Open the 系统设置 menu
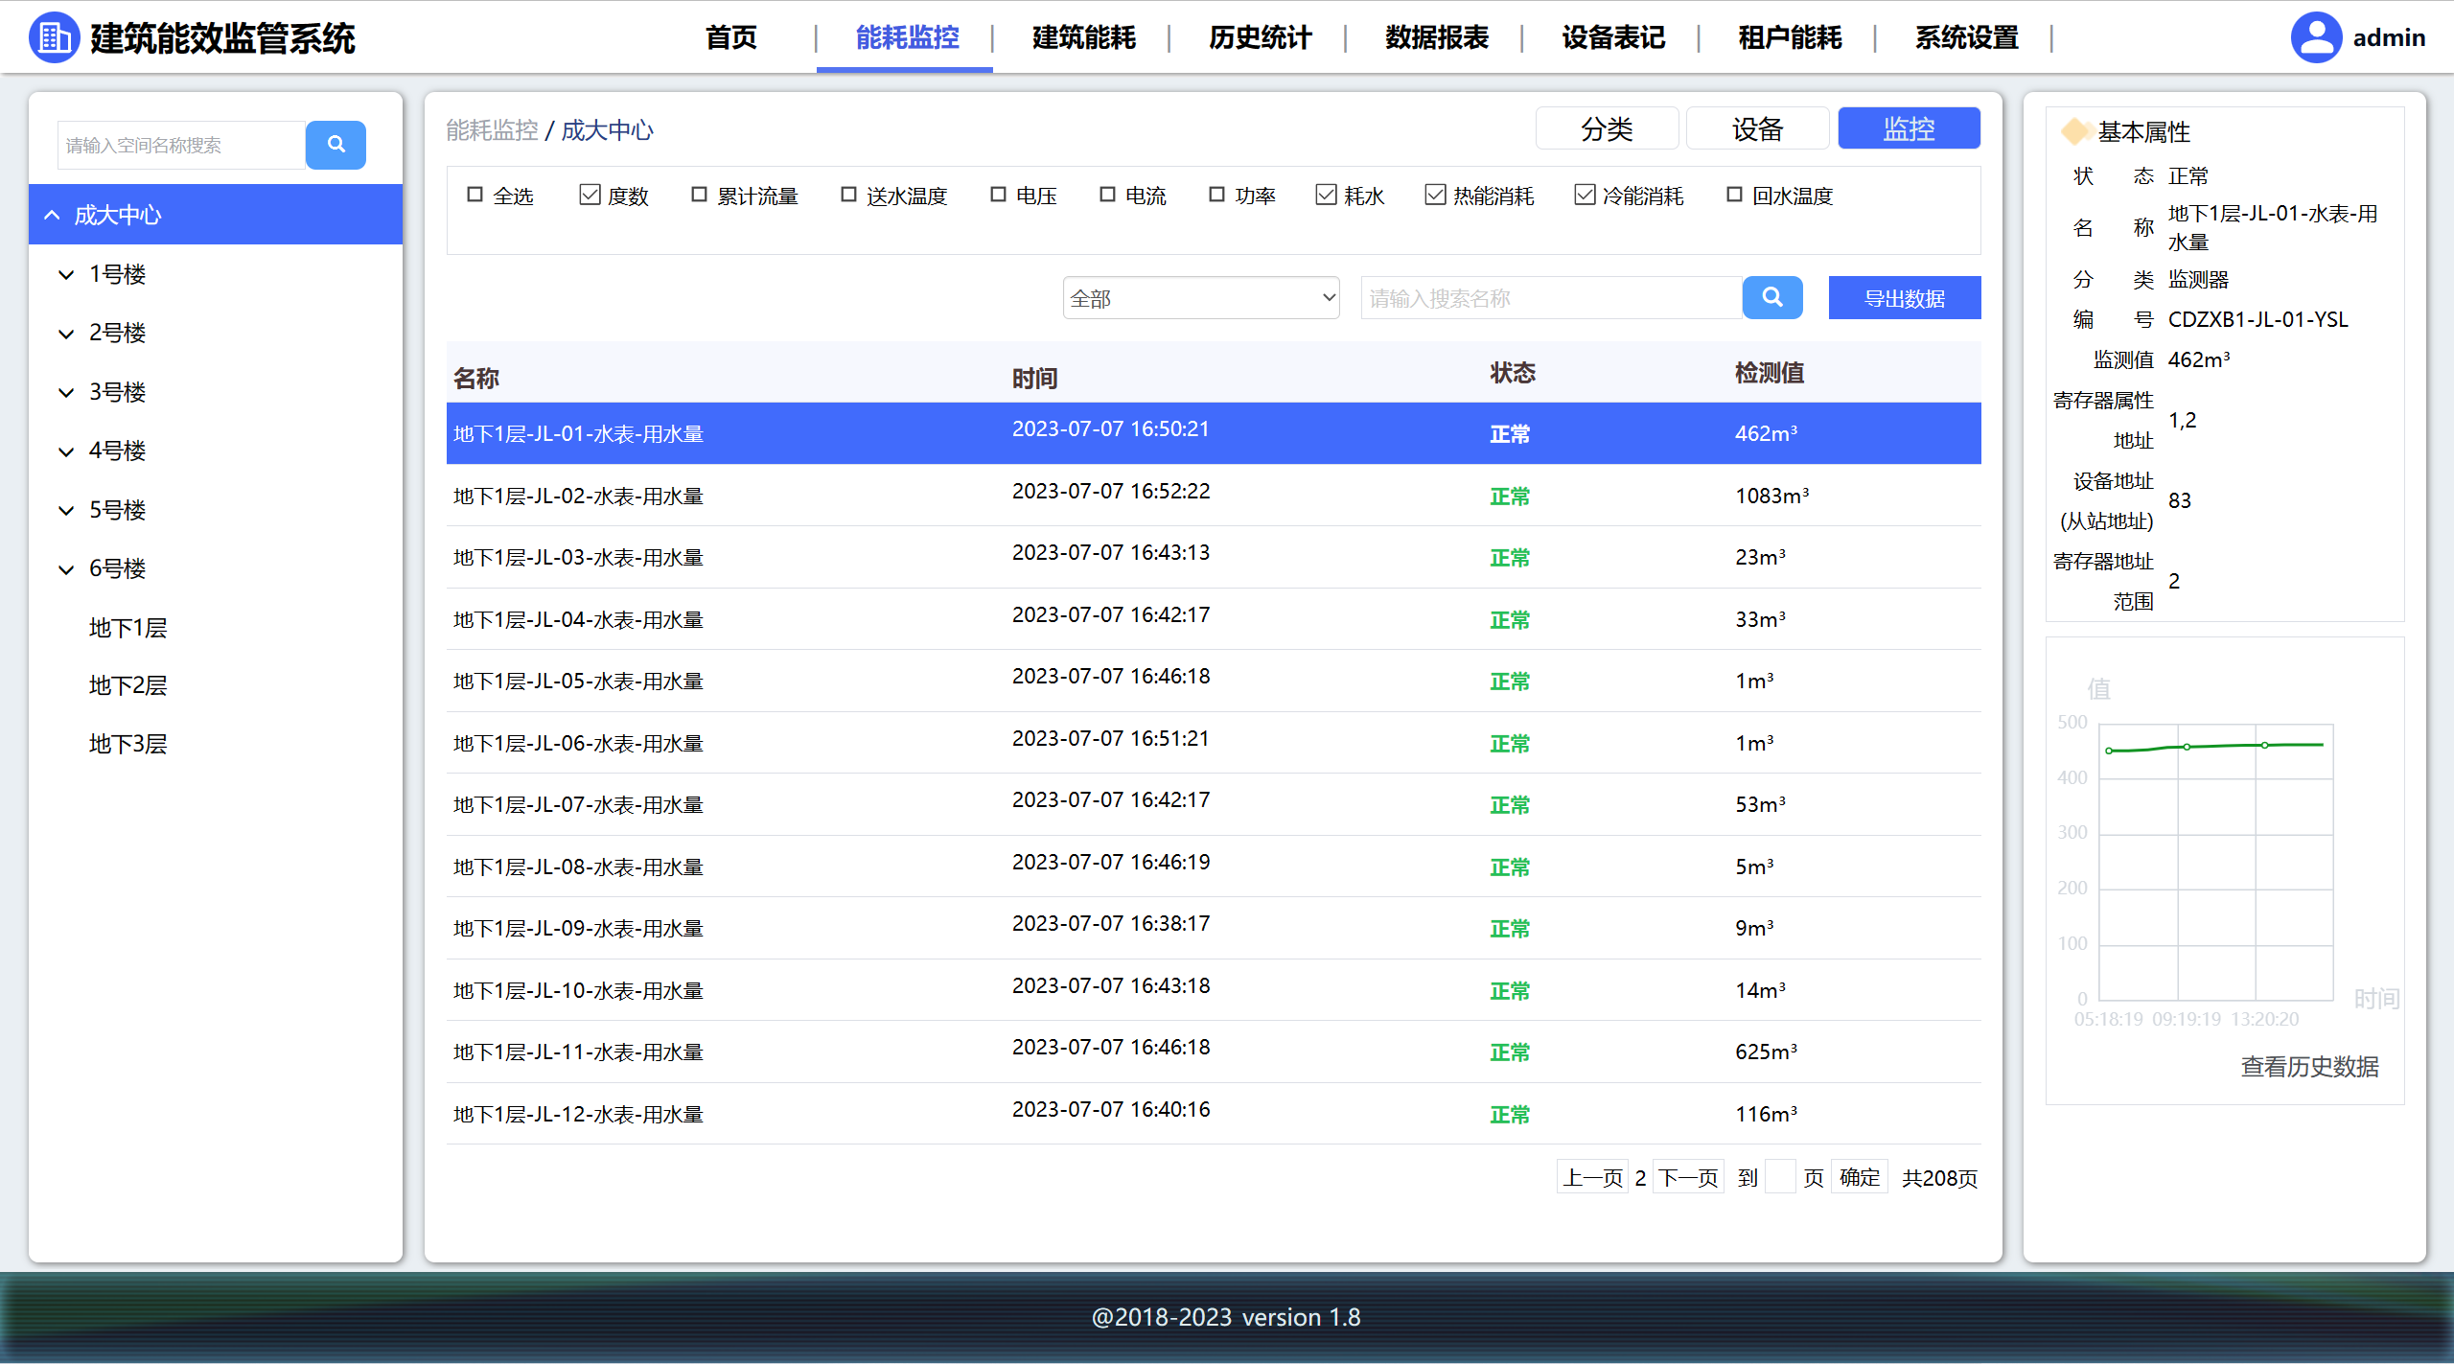The width and height of the screenshot is (2454, 1364). point(1966,37)
